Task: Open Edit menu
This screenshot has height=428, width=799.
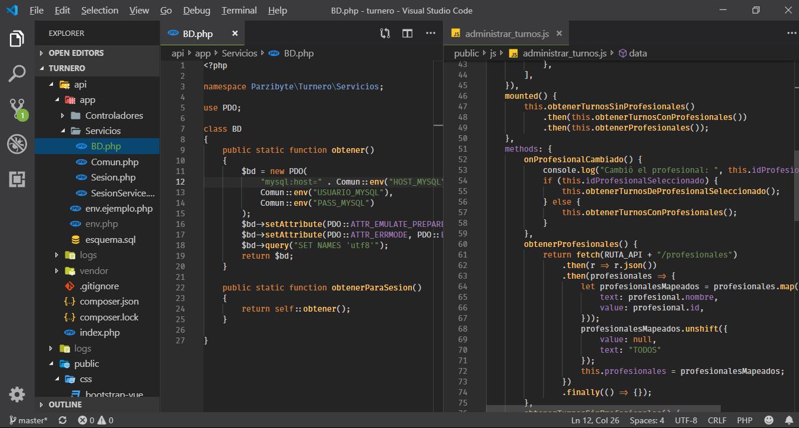Action: [62, 10]
